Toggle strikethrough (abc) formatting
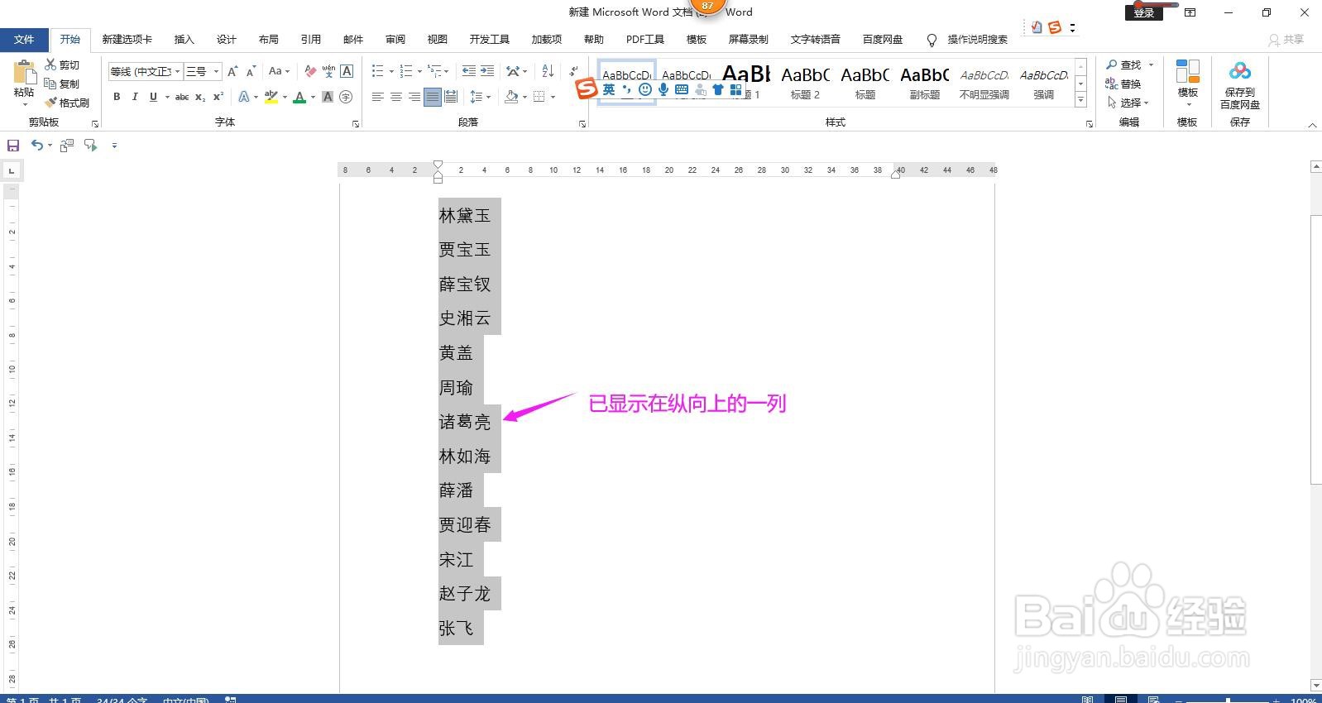 182,97
